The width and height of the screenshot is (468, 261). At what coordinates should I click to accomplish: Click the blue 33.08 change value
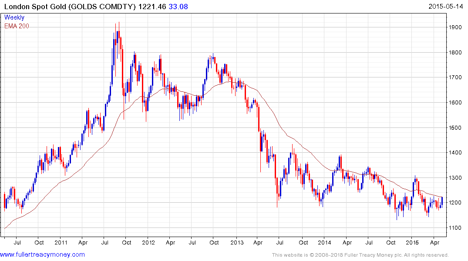(x=178, y=7)
